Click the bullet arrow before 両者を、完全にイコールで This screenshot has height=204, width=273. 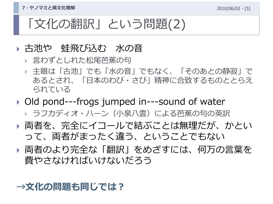click(18, 126)
